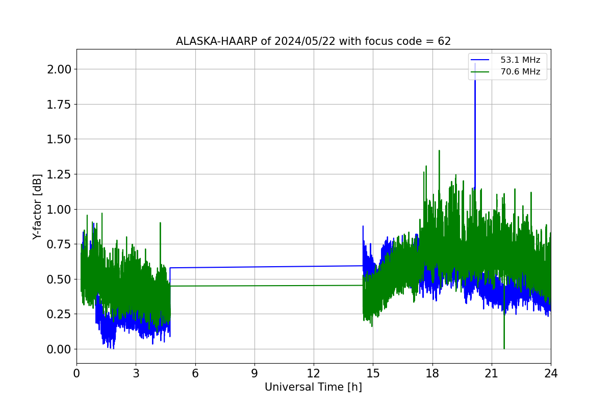Click the 1.75 y-axis tick label
Image resolution: width=612 pixels, height=408 pixels.
pyautogui.click(x=59, y=104)
